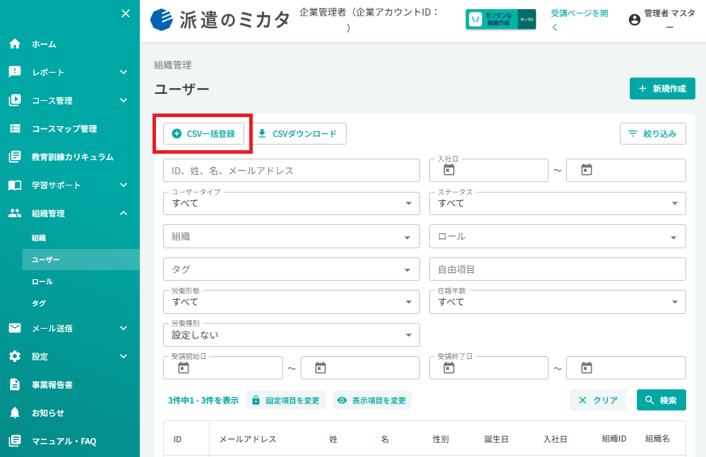This screenshot has height=457, width=706.
Task: Click the 誕生日 column header
Action: pos(496,439)
